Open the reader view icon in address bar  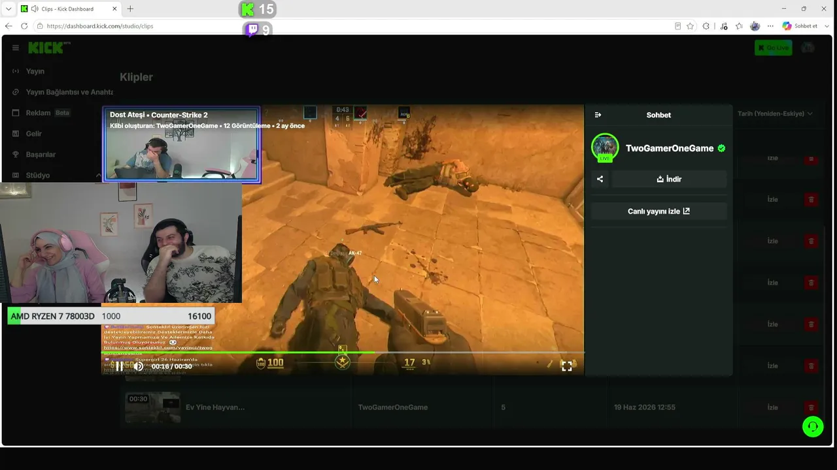678,26
